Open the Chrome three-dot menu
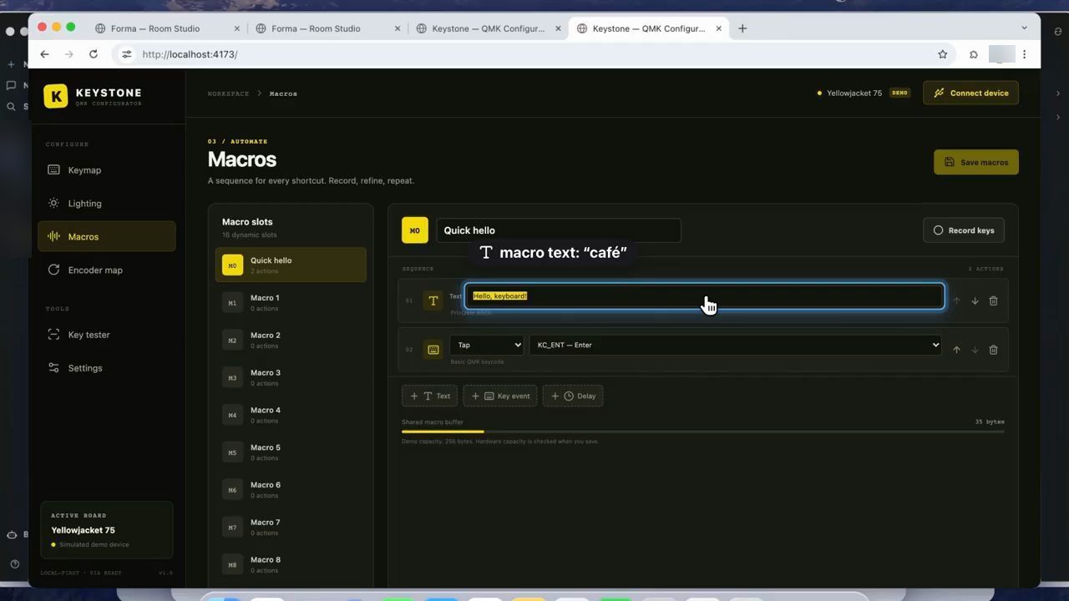Viewport: 1069px width, 601px height. pos(1025,54)
